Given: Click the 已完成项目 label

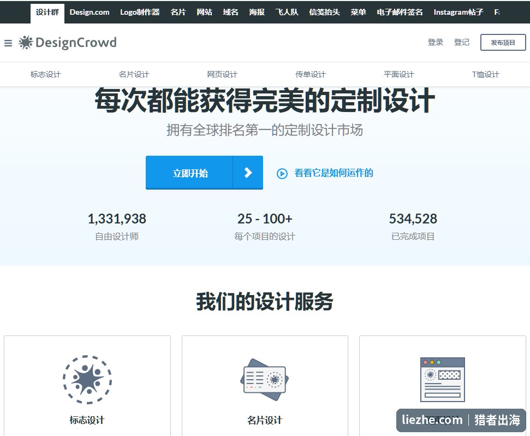Looking at the screenshot, I should click(x=413, y=237).
